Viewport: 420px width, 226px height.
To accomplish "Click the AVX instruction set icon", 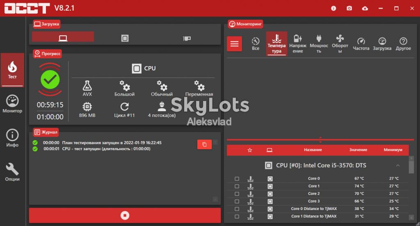I will (87, 86).
